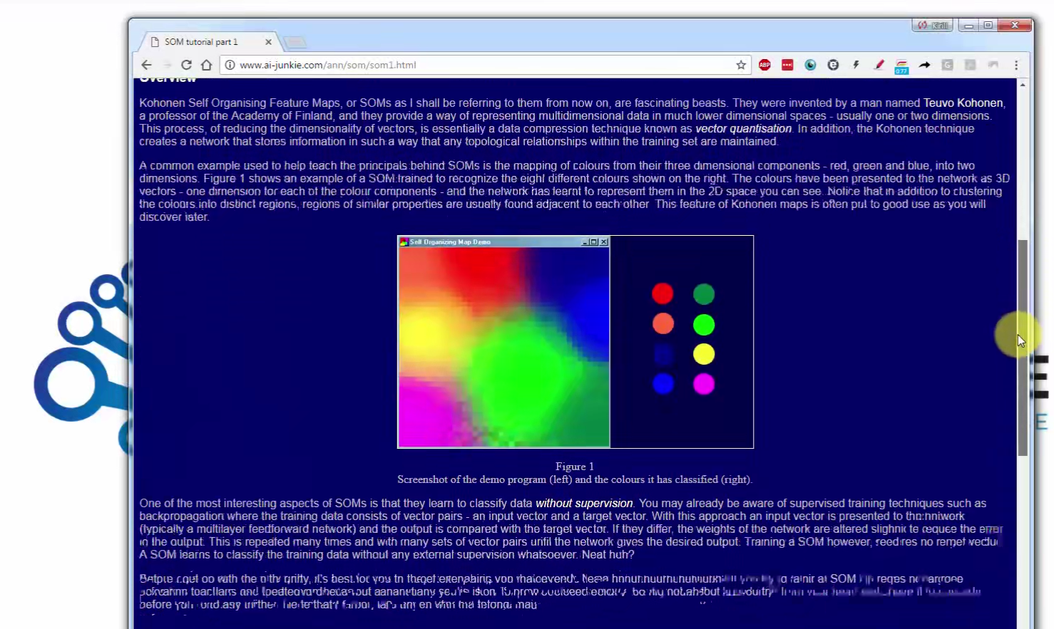This screenshot has height=629, width=1054.
Task: Click the lightning bolt extension icon
Action: pos(856,65)
